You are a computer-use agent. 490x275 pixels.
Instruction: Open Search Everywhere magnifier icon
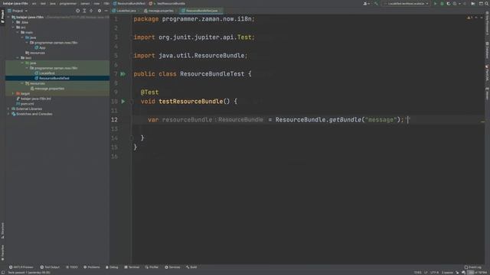(x=487, y=3)
